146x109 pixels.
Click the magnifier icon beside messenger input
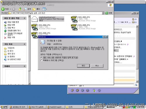coord(136,85)
